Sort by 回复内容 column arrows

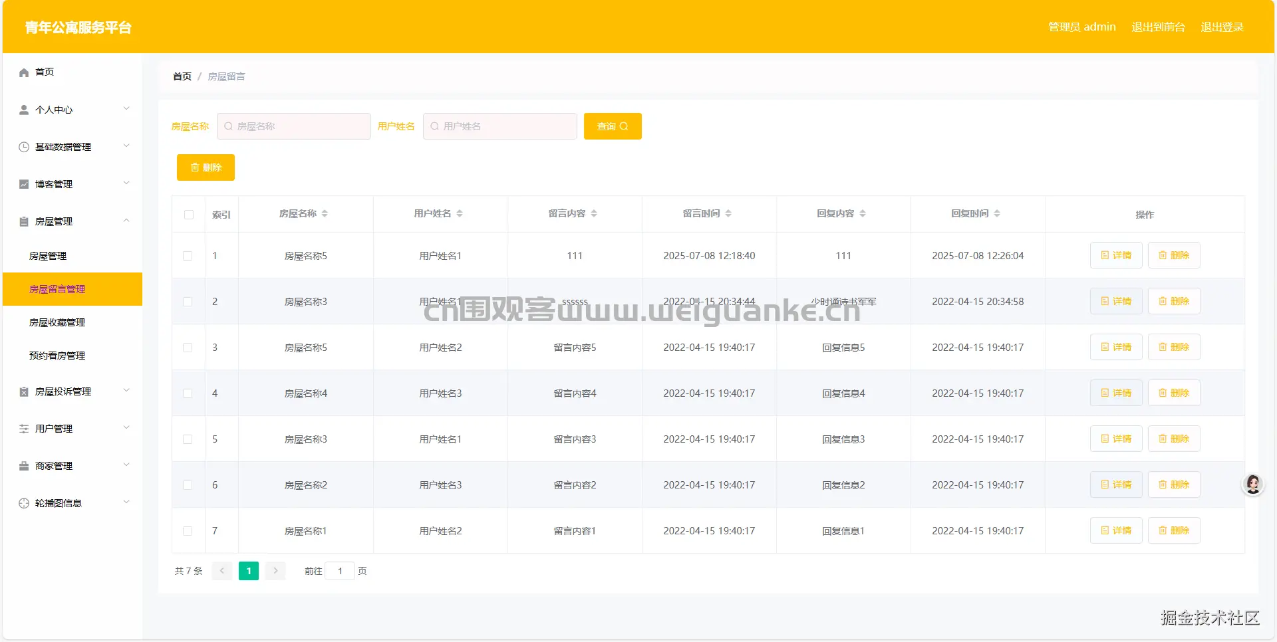pos(863,213)
